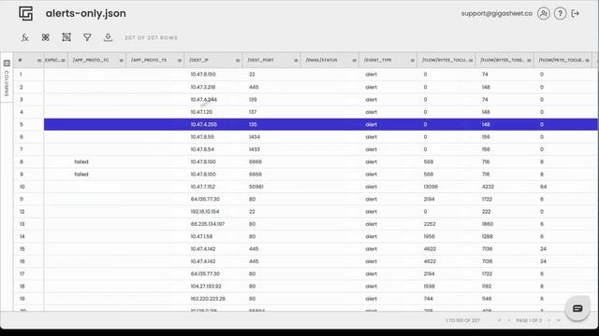Select IP cell 10.47.1.58
This screenshot has height=336, width=599.
point(201,236)
